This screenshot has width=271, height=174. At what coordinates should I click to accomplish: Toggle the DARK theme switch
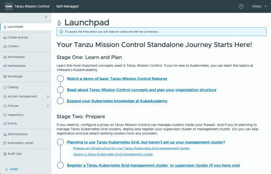pyautogui.click(x=11, y=169)
